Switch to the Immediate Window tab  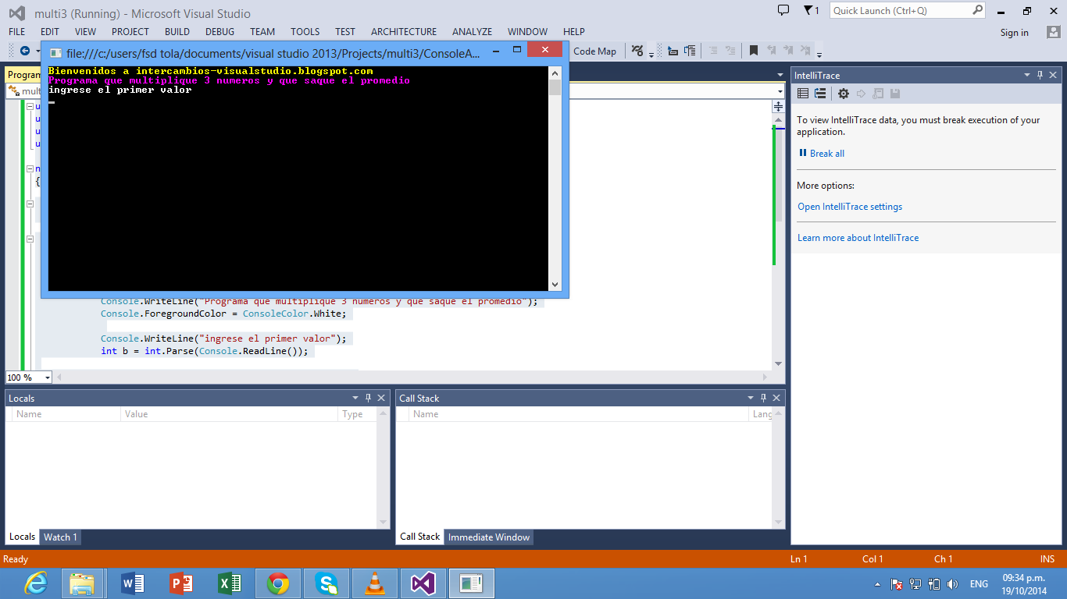489,537
